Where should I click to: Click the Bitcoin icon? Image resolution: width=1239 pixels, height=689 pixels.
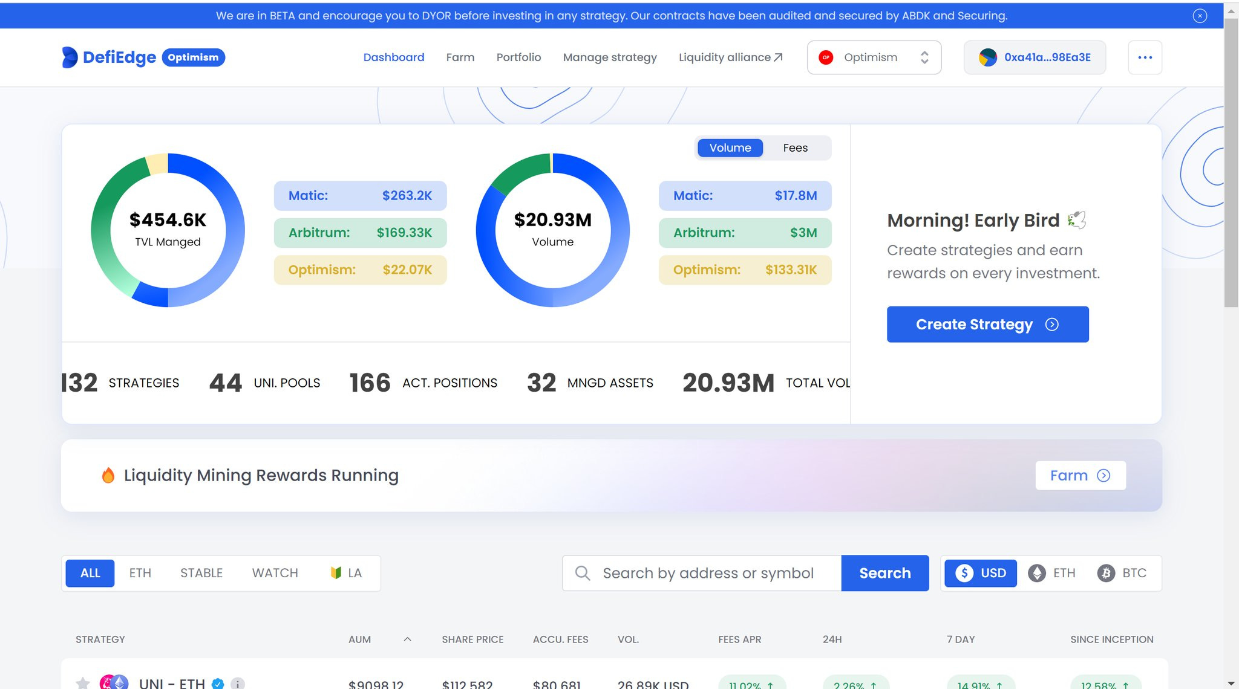tap(1106, 573)
